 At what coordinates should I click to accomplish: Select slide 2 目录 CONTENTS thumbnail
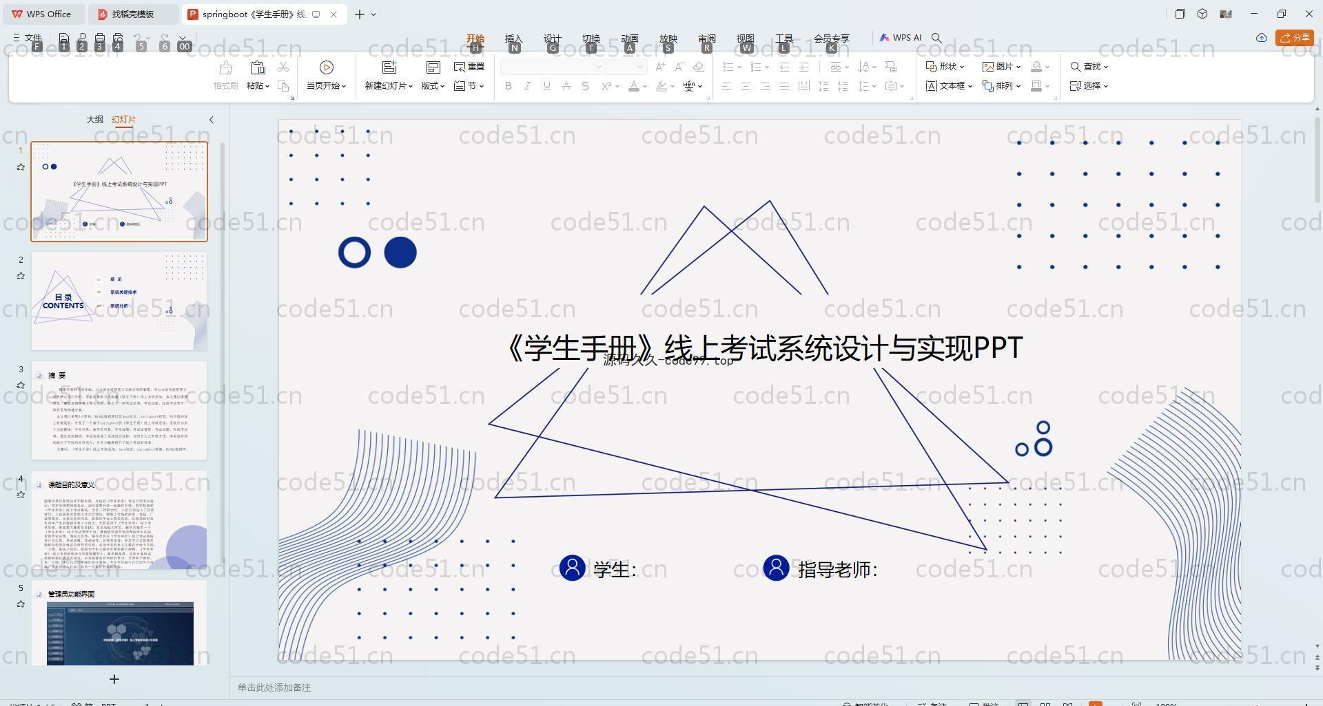pyautogui.click(x=119, y=301)
